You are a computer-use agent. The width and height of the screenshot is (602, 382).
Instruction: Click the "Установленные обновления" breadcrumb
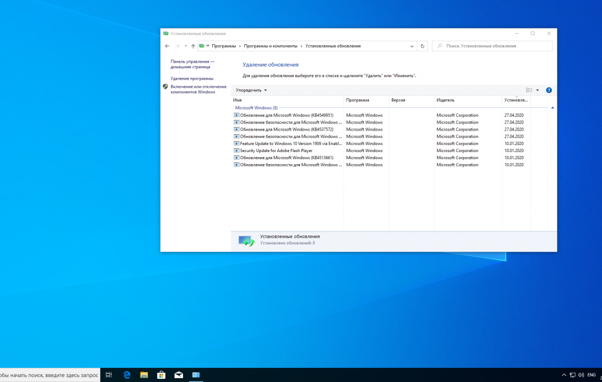pyautogui.click(x=333, y=46)
